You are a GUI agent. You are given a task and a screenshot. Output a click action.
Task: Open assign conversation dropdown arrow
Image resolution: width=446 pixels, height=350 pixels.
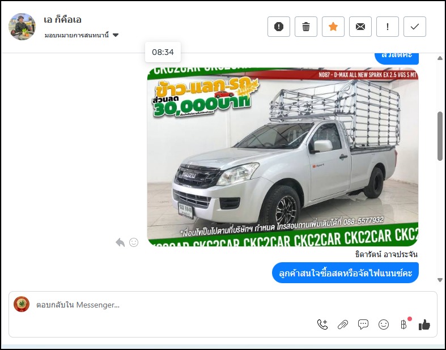click(116, 35)
